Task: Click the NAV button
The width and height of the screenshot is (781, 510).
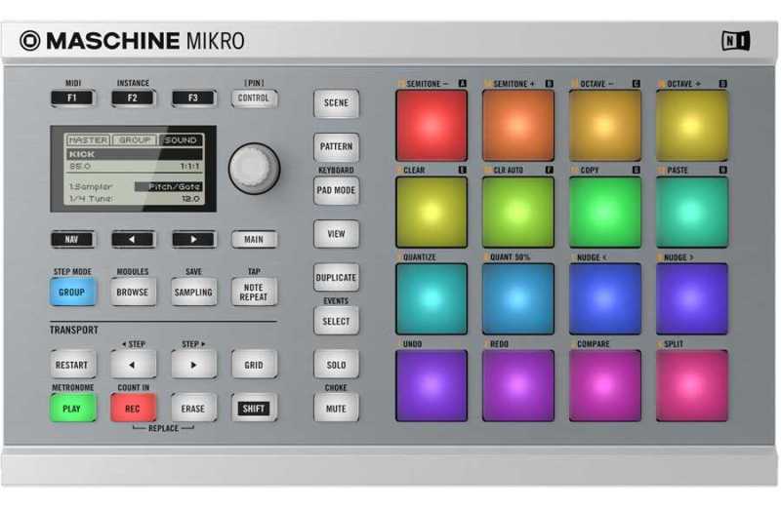Action: (x=72, y=239)
